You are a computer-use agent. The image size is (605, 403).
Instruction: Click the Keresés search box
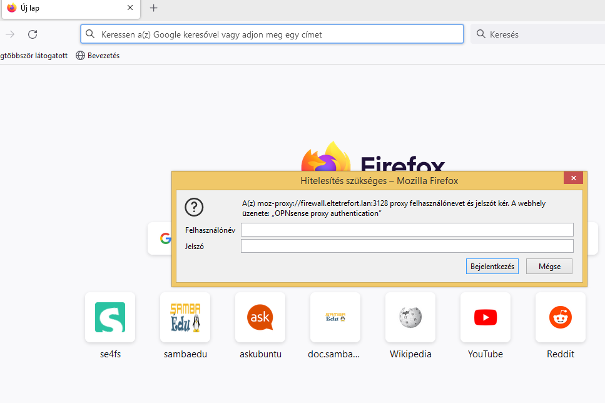[537, 34]
